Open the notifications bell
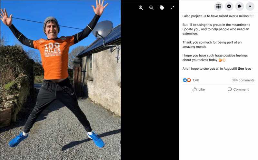 pyautogui.click(x=239, y=6)
